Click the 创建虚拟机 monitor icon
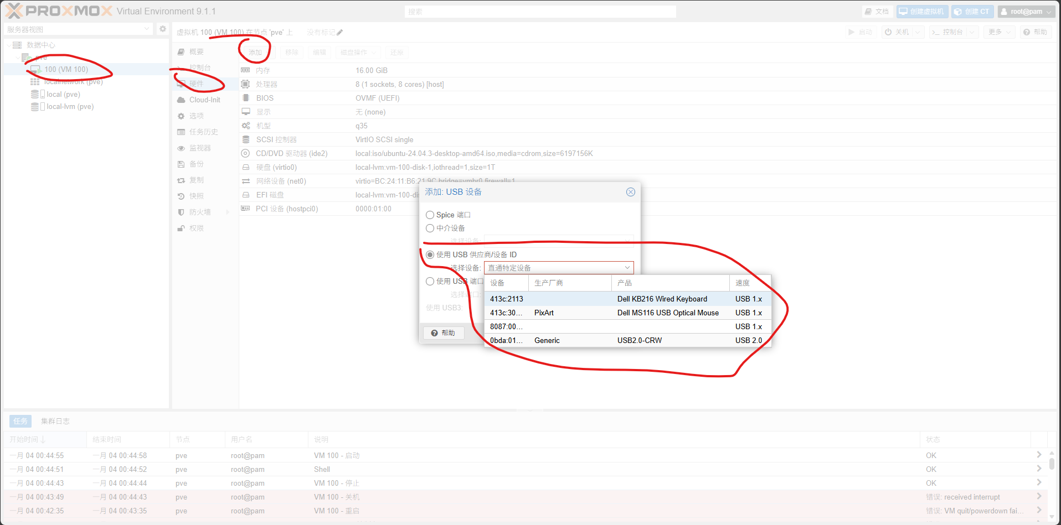1061x525 pixels. [903, 12]
